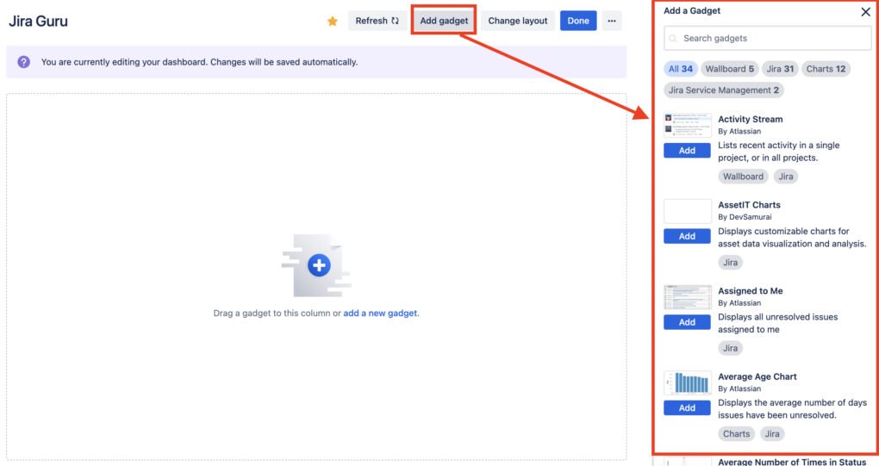The height and width of the screenshot is (466, 879).
Task: Add the Assigned to Me gadget
Action: coord(687,322)
